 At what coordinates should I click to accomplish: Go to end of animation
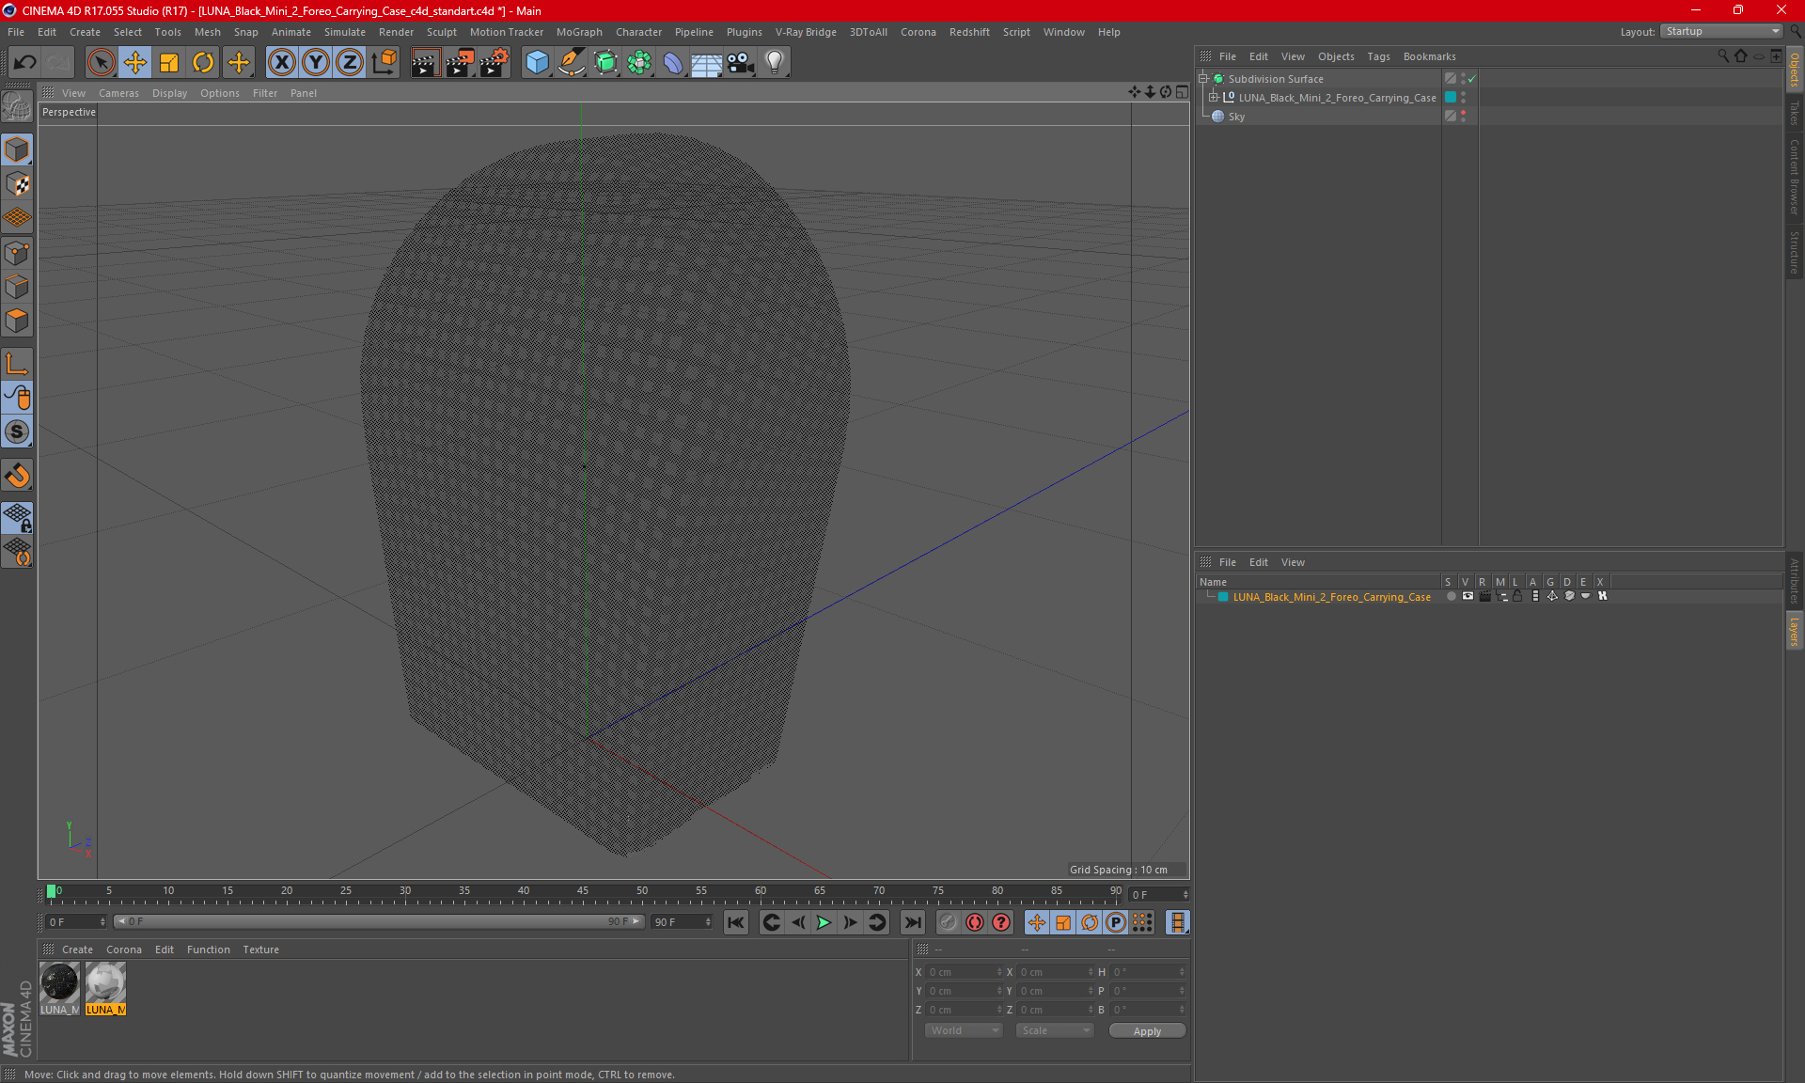(912, 922)
